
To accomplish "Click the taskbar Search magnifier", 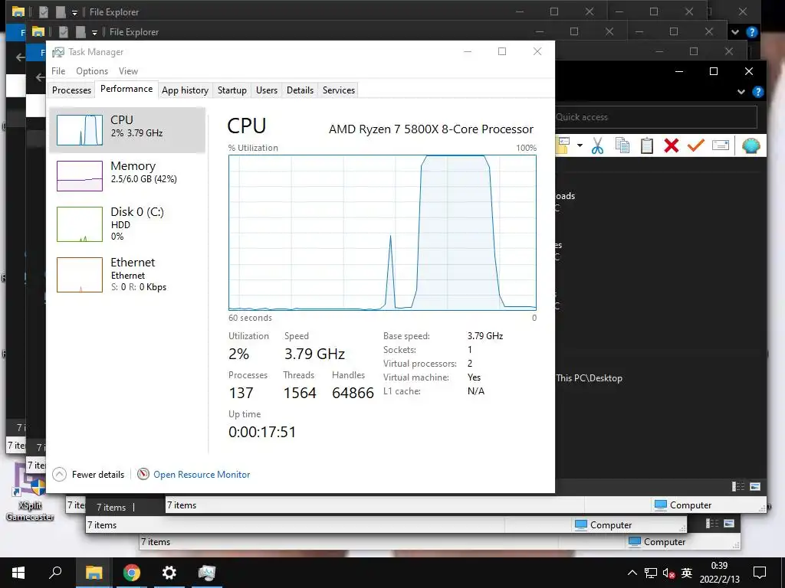I will pos(55,573).
